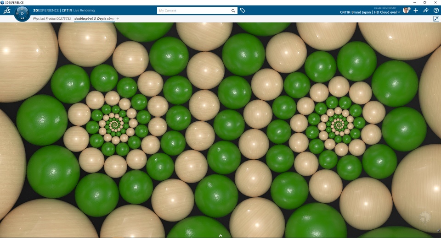Add a new tab with plus
The height and width of the screenshot is (238, 441).
click(118, 18)
